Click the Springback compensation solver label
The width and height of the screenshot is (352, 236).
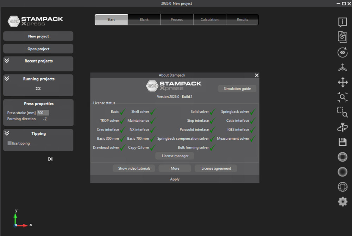183,139
